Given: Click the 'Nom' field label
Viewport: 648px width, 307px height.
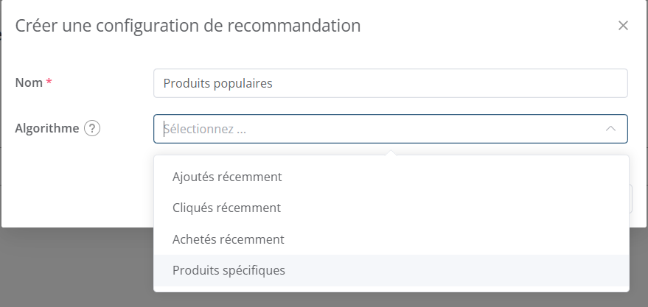Looking at the screenshot, I should pos(29,83).
